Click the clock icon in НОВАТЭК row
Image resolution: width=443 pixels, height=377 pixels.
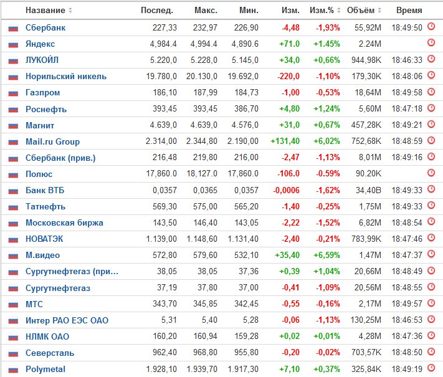[x=431, y=237]
